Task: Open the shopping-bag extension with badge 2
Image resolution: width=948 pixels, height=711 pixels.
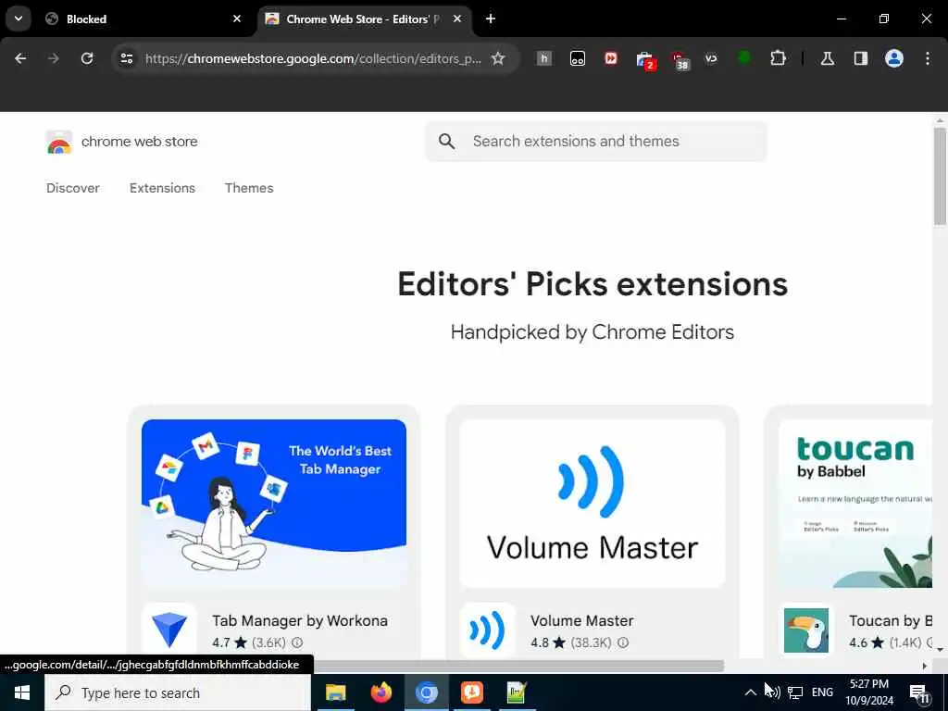Action: pos(645,60)
